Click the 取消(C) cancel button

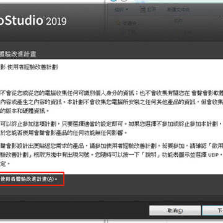(175, 211)
